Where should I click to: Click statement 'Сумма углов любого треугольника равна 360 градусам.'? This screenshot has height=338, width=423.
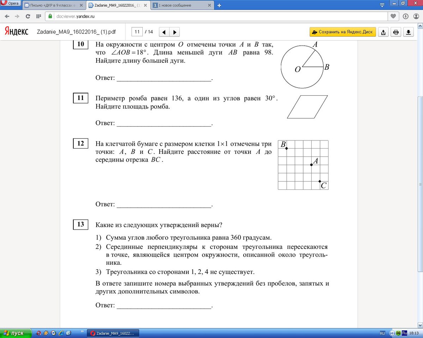tap(189, 238)
